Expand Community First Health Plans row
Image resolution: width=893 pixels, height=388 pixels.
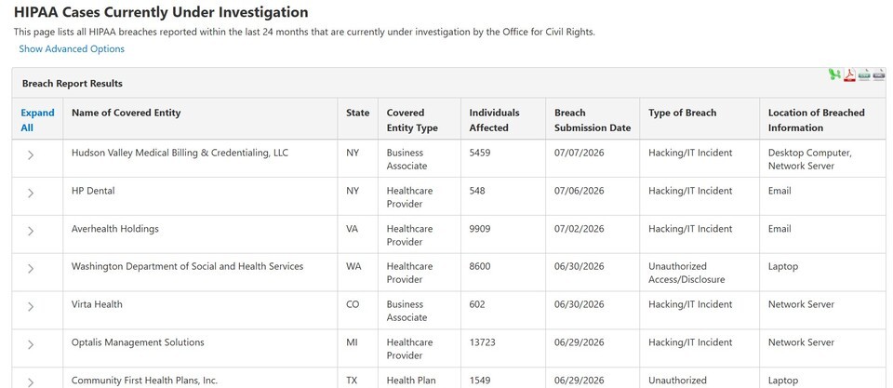pyautogui.click(x=31, y=381)
